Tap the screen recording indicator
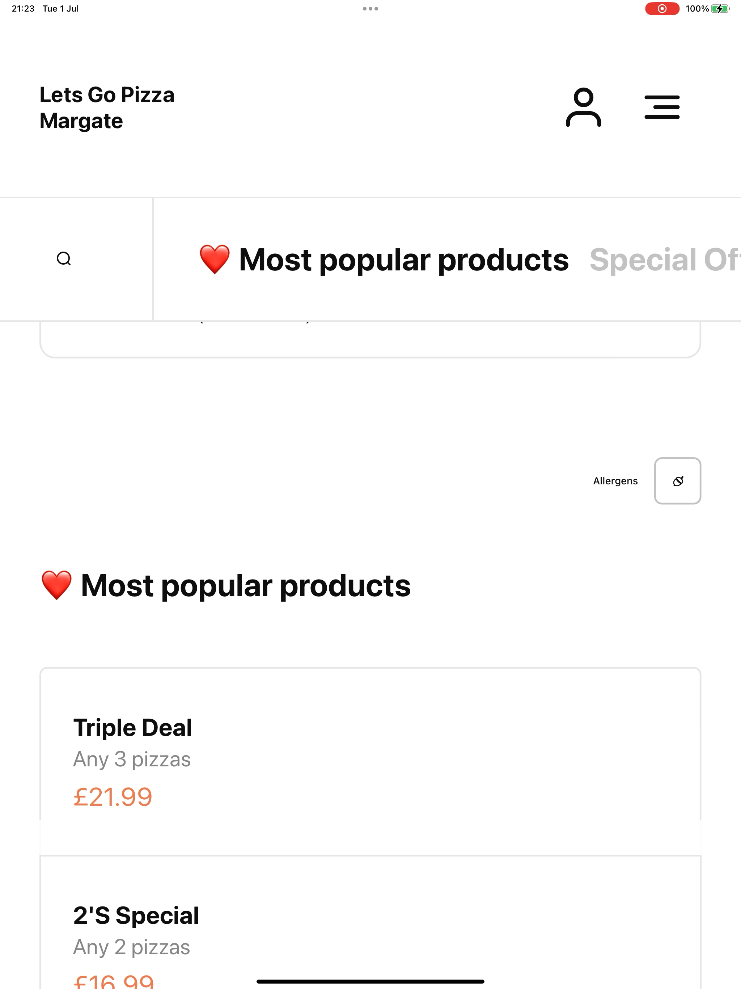This screenshot has height=989, width=741. (x=662, y=8)
